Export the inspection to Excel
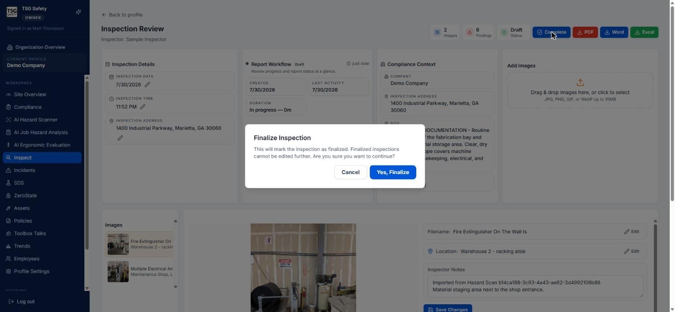This screenshot has width=675, height=312. 644,32
